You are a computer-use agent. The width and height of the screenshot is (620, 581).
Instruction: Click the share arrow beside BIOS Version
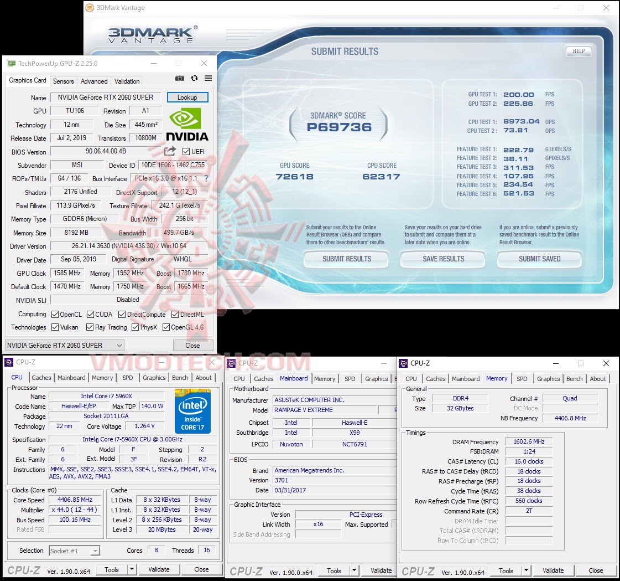click(169, 151)
